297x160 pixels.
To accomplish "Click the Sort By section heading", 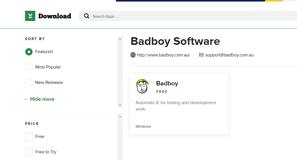I will [35, 39].
